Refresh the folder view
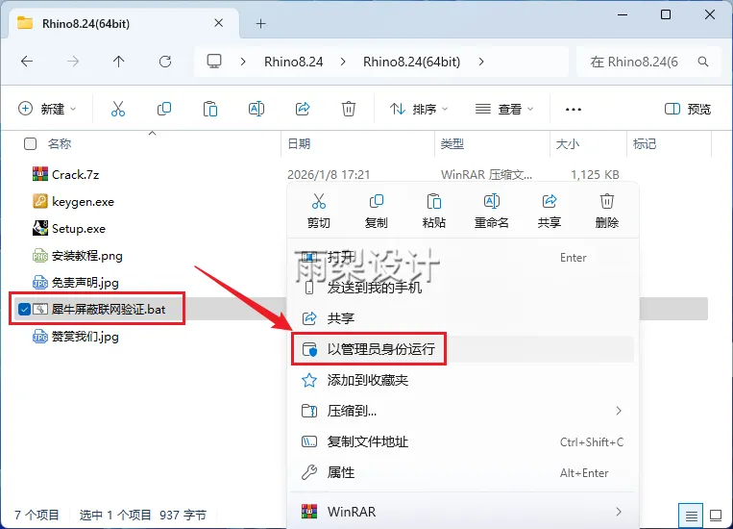Image resolution: width=733 pixels, height=529 pixels. 165,62
